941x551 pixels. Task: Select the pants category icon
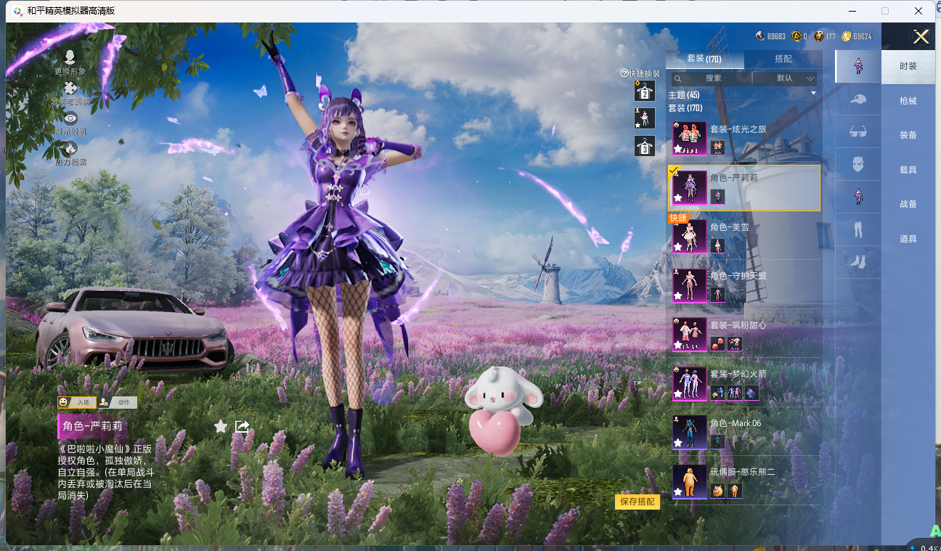pyautogui.click(x=858, y=230)
